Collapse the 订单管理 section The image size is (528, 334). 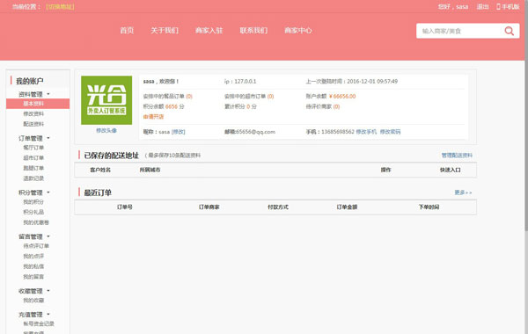pyautogui.click(x=34, y=138)
